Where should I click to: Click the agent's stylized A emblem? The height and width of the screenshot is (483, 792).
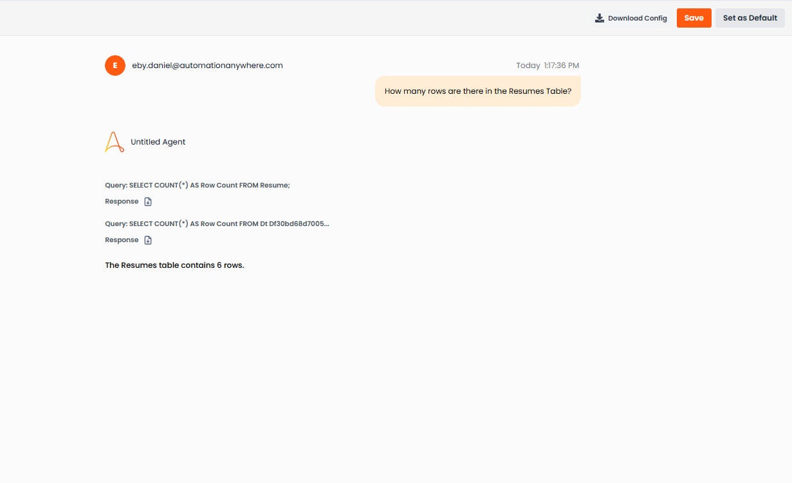[114, 141]
